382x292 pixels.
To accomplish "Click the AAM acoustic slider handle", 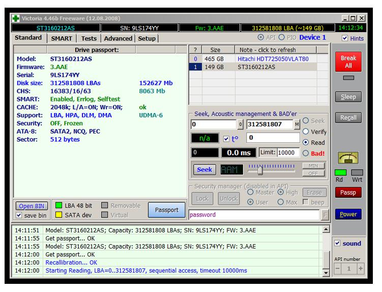I will coord(260,170).
